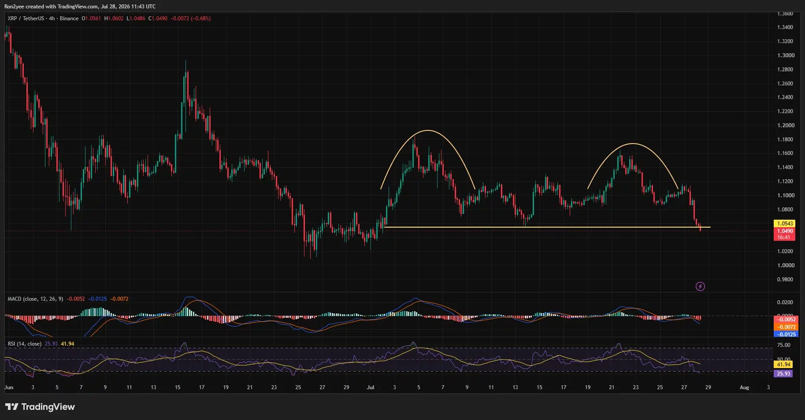Click the 0.0200 MACD axis tick
This screenshot has width=805, height=420.
tap(785, 302)
